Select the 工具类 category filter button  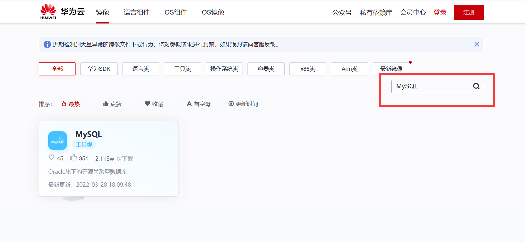(183, 69)
